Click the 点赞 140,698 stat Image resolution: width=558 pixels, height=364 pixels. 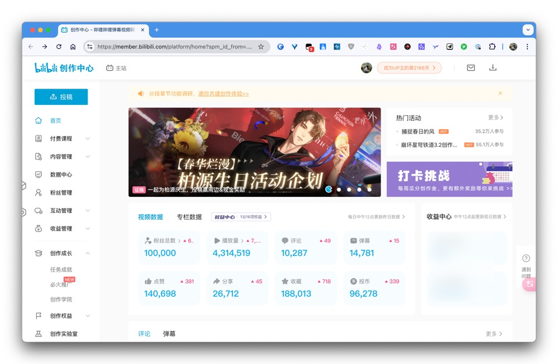coord(169,288)
